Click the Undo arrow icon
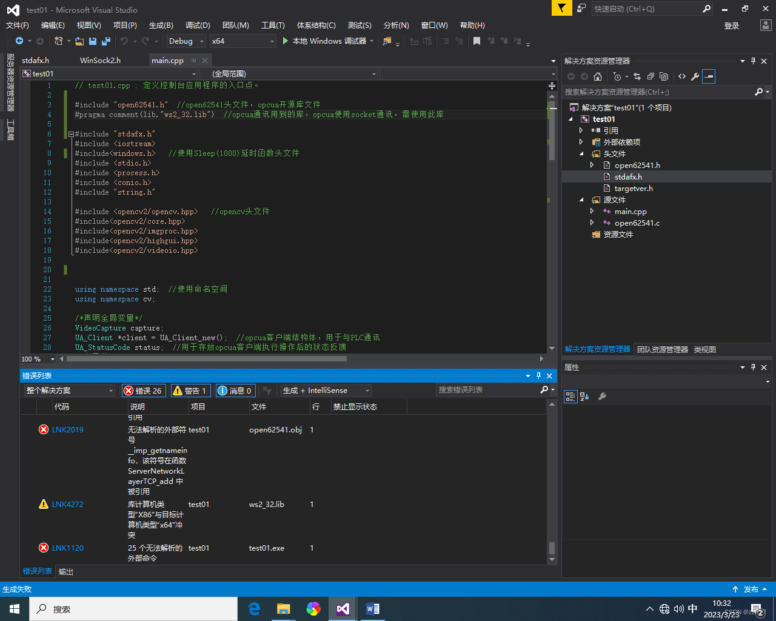Viewport: 776px width, 621px height. click(124, 41)
